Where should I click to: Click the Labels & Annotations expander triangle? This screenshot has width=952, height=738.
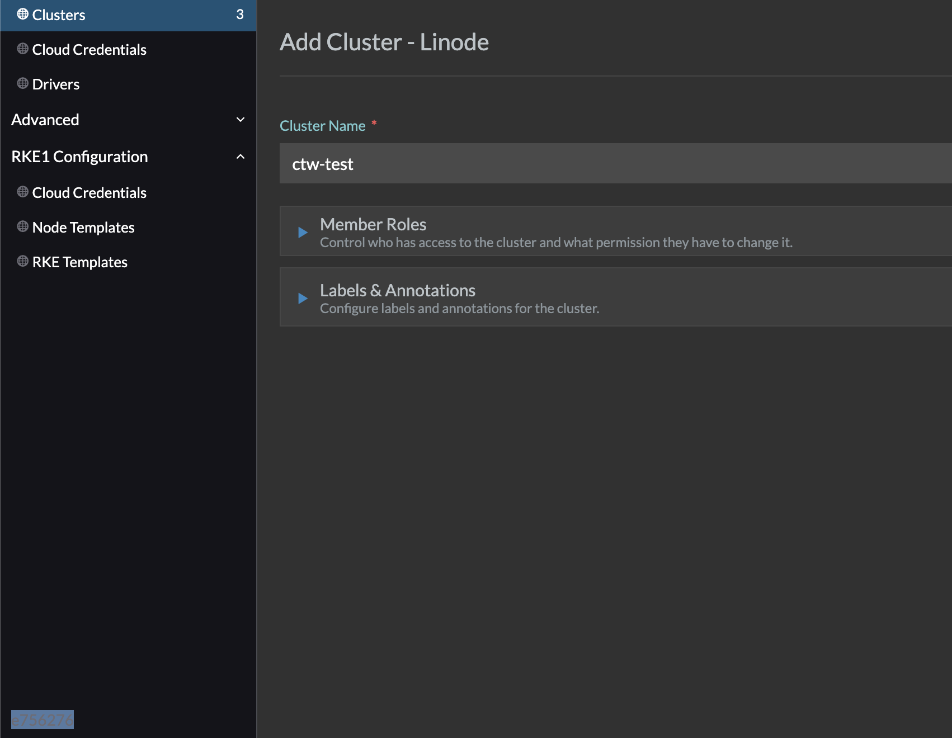303,298
